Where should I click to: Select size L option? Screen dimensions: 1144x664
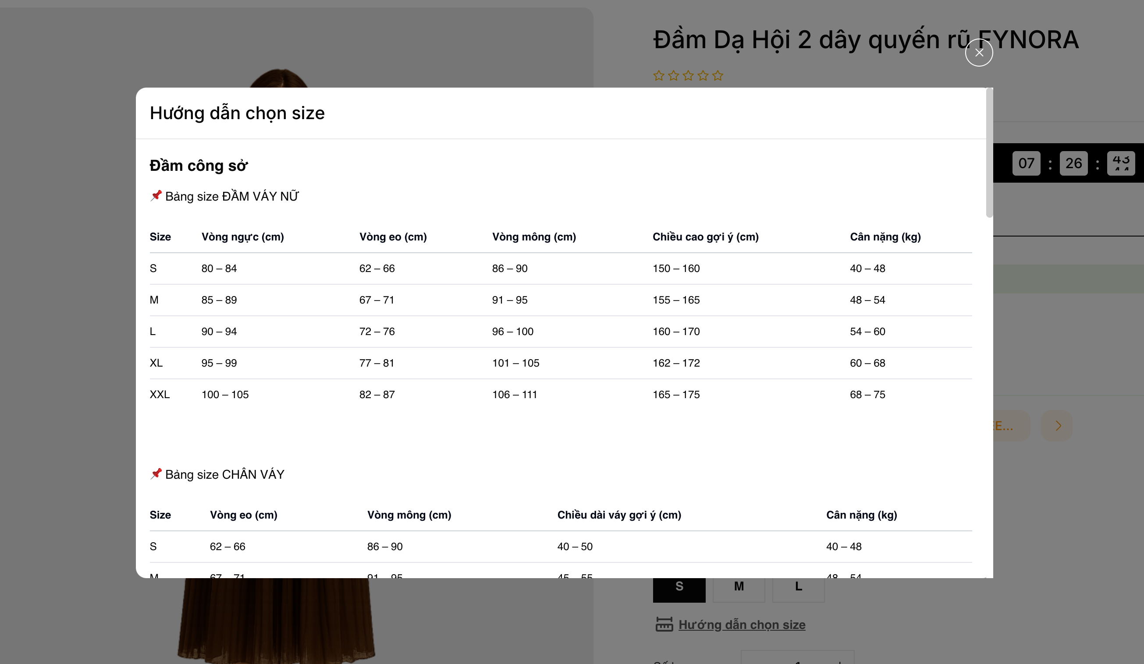click(798, 588)
